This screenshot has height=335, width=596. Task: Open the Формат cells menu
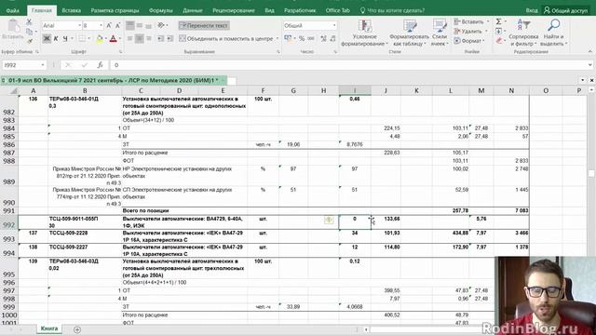pos(469,41)
